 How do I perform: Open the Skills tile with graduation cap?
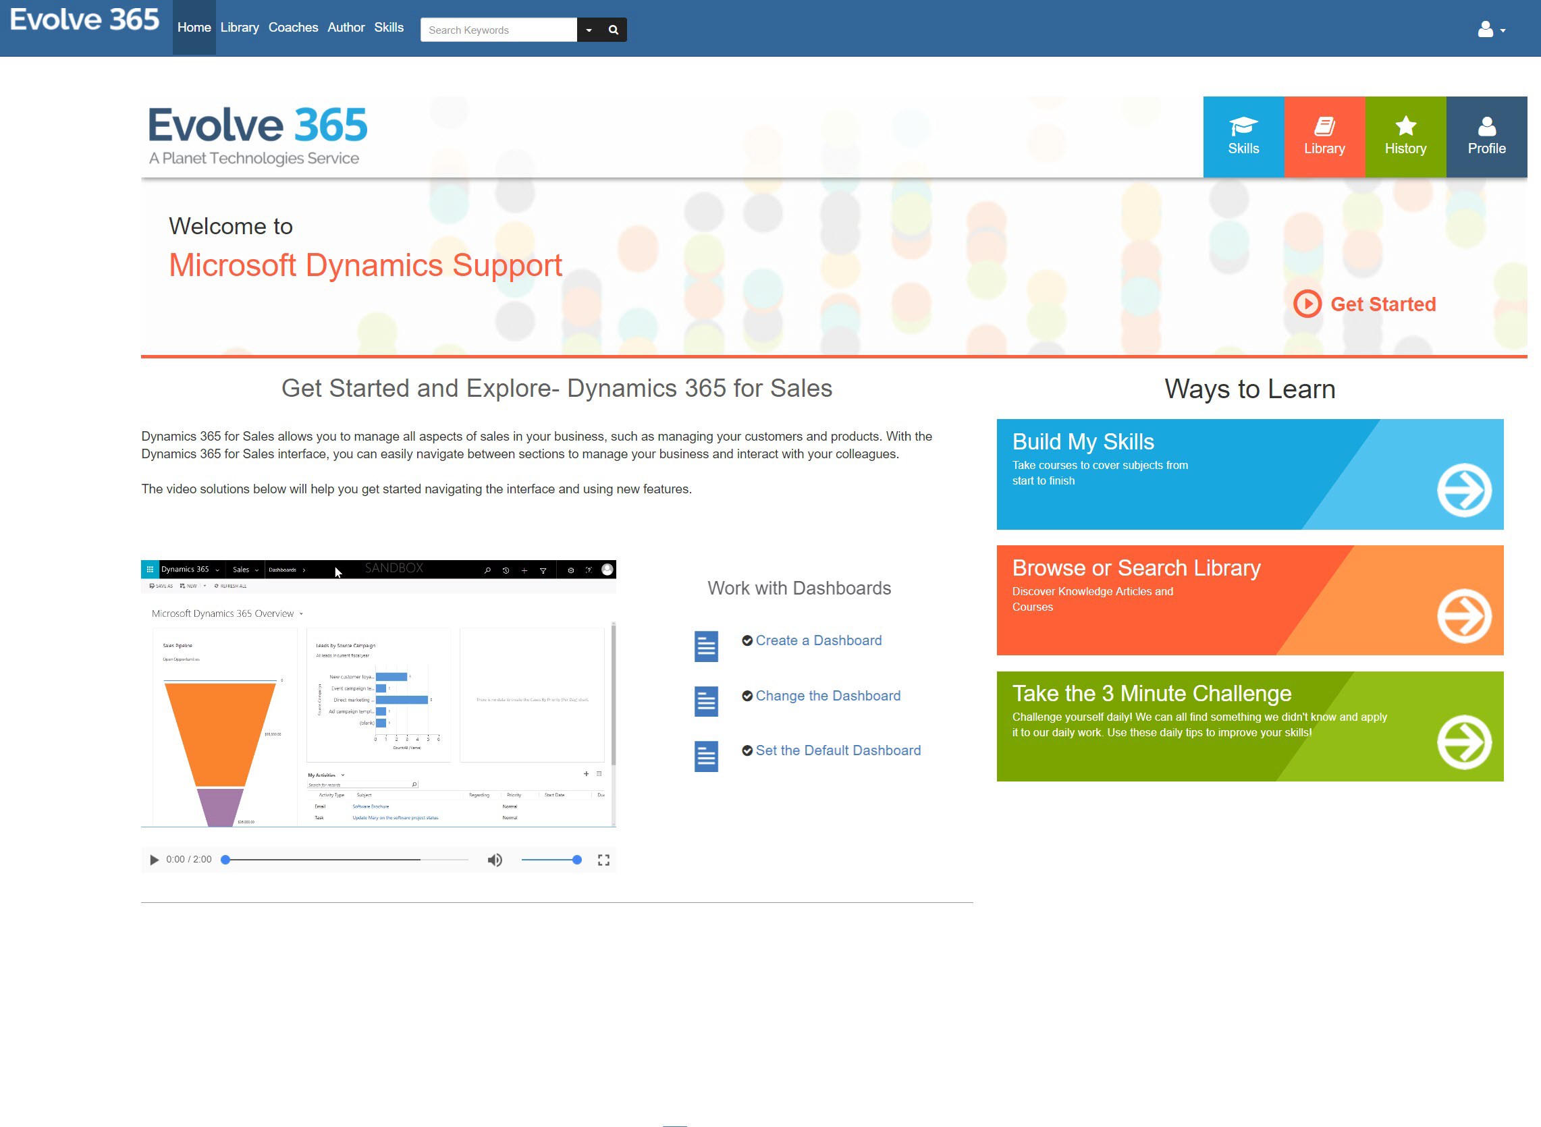1243,136
